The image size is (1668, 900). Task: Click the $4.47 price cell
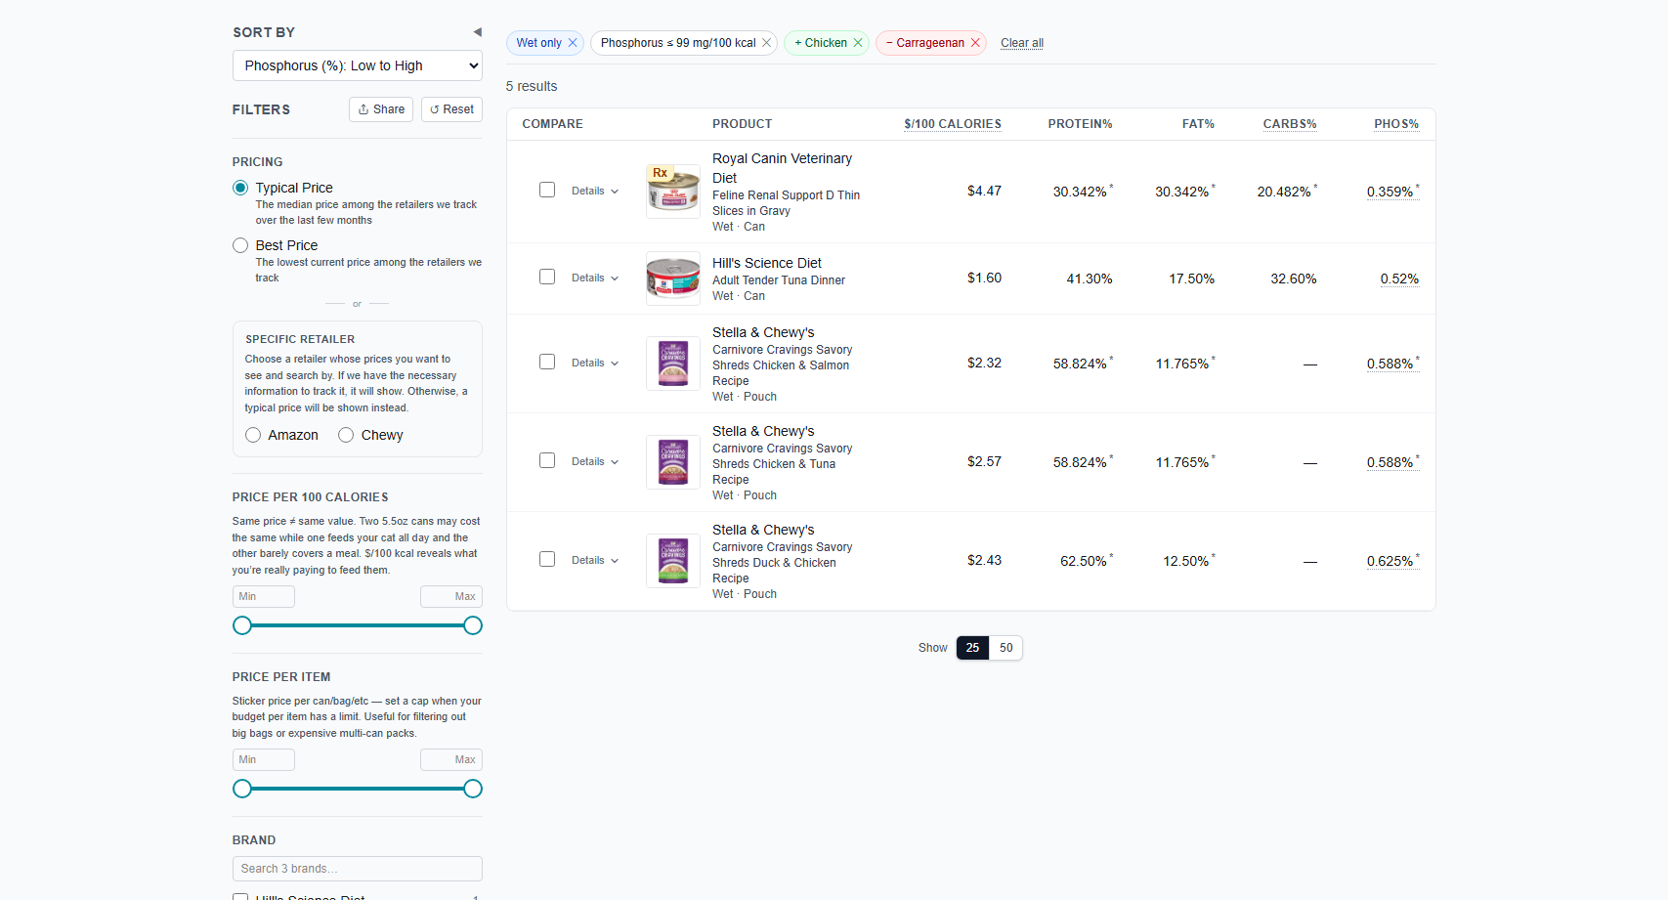point(984,191)
